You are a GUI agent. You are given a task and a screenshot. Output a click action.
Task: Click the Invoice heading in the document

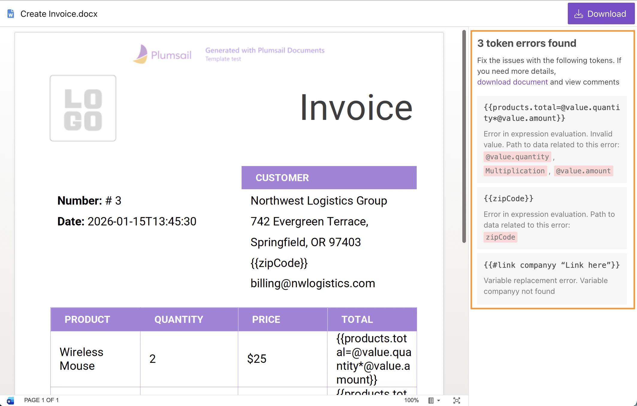(356, 107)
